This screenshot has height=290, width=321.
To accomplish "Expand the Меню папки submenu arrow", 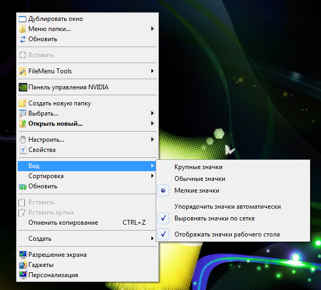I will [152, 29].
